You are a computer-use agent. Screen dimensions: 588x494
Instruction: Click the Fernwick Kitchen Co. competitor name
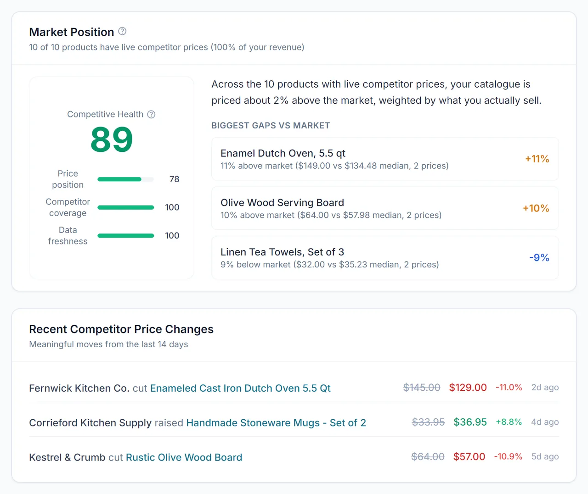[79, 388]
